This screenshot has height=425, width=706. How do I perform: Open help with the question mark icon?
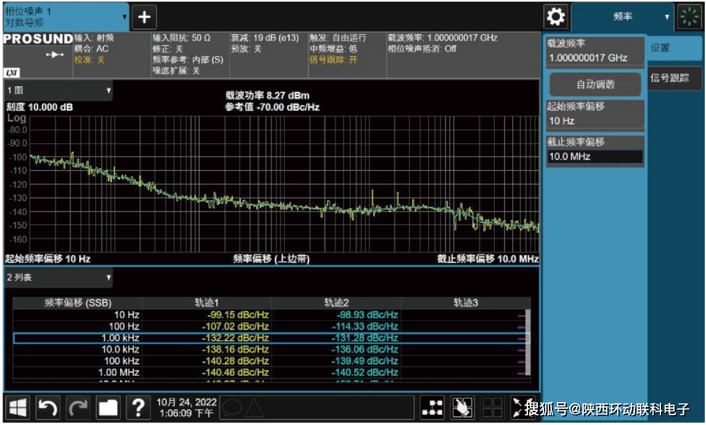tap(139, 407)
